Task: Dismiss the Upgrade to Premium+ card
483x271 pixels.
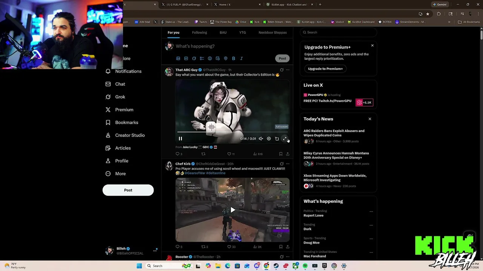Action: pyautogui.click(x=372, y=46)
